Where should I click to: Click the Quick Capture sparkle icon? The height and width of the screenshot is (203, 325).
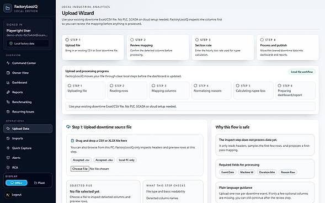(8, 148)
